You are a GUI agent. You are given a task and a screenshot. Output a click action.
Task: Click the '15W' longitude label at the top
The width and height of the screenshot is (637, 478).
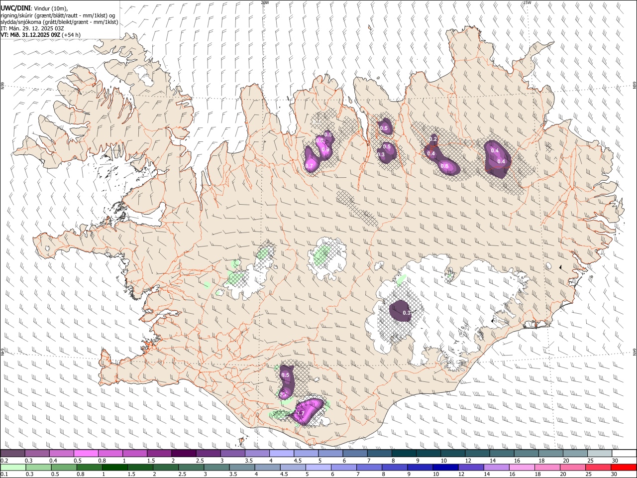527,3
